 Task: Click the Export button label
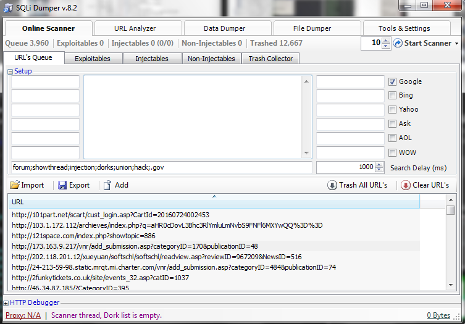[79, 185]
